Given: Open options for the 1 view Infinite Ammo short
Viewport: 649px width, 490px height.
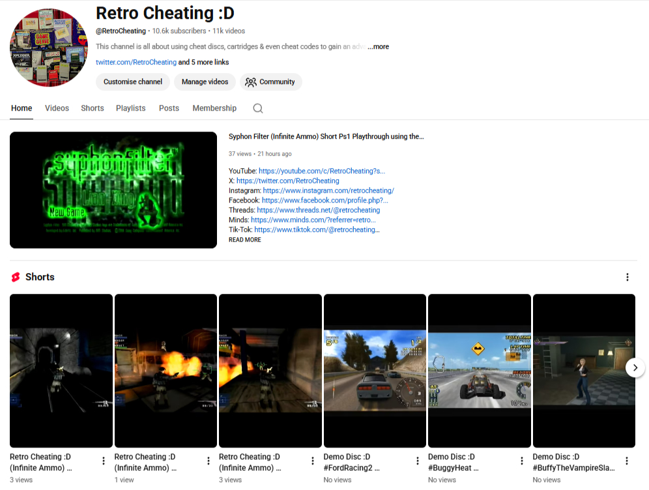Looking at the screenshot, I should 209,461.
